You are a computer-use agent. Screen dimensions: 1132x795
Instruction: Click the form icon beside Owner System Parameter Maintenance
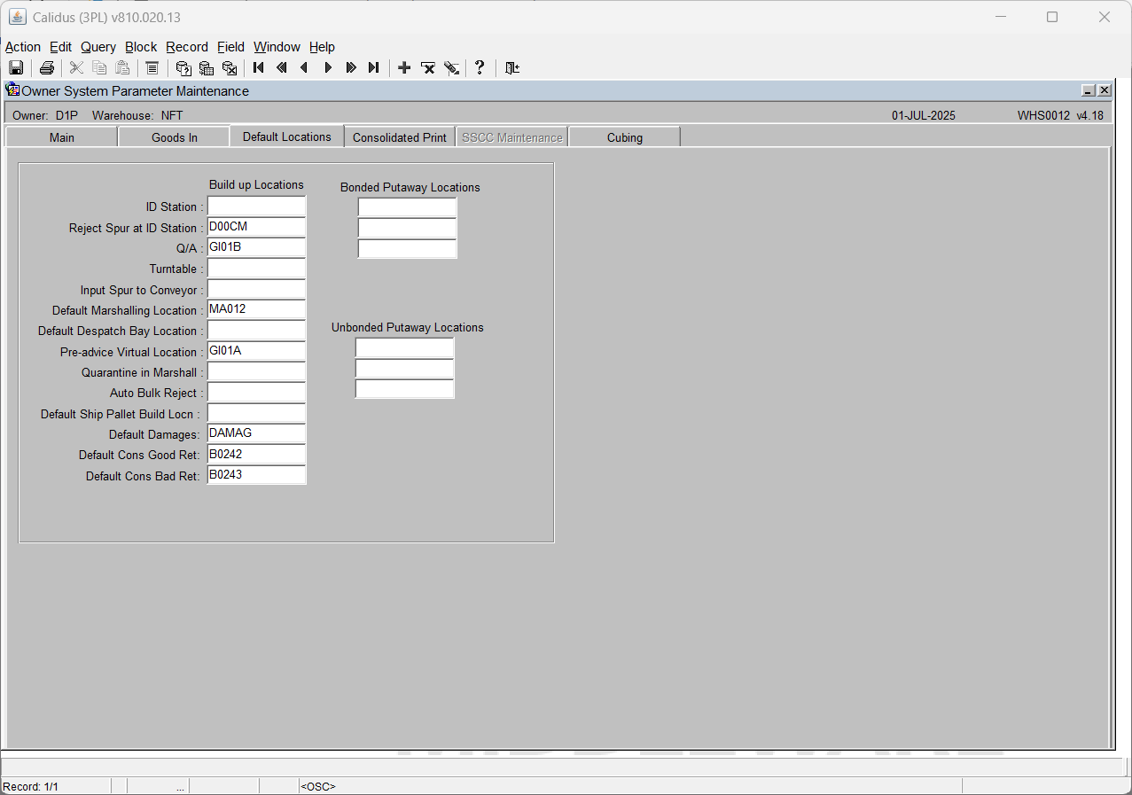[x=12, y=90]
